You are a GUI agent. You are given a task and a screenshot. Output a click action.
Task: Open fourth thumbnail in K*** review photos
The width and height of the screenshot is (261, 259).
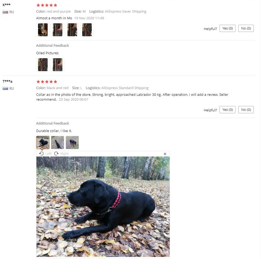point(87,30)
